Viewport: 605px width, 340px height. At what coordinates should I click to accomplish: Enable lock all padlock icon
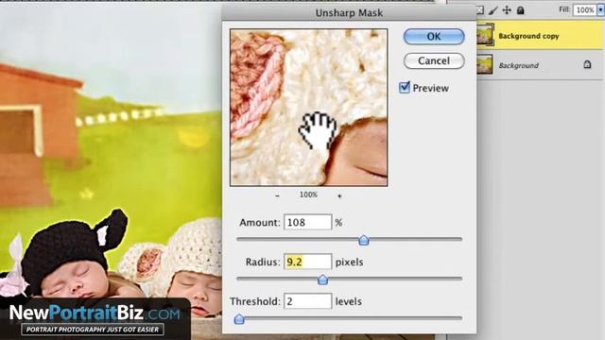[x=521, y=10]
